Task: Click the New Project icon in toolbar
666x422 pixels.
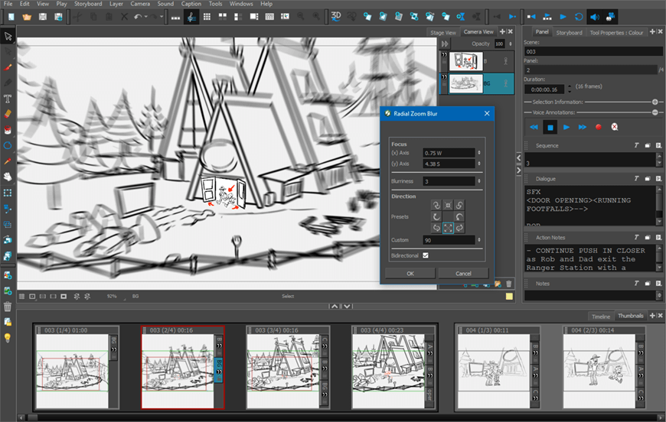Action: 11,17
